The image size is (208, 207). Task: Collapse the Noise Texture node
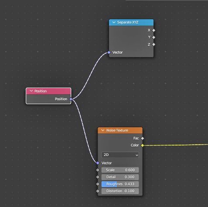[103, 130]
